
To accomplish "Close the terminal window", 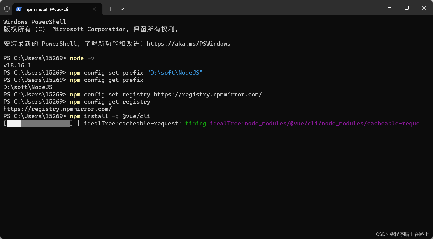I will [424, 8].
